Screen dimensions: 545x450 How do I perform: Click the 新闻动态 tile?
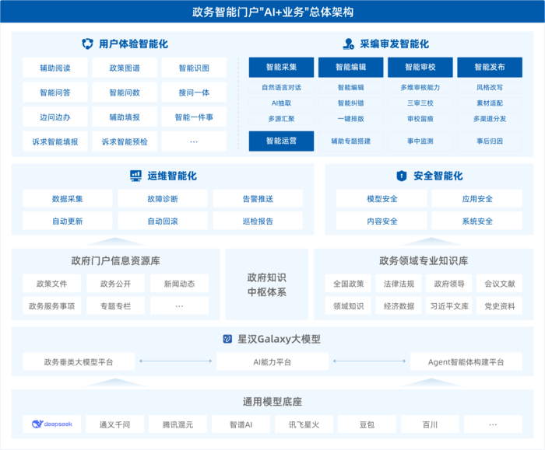pos(179,284)
